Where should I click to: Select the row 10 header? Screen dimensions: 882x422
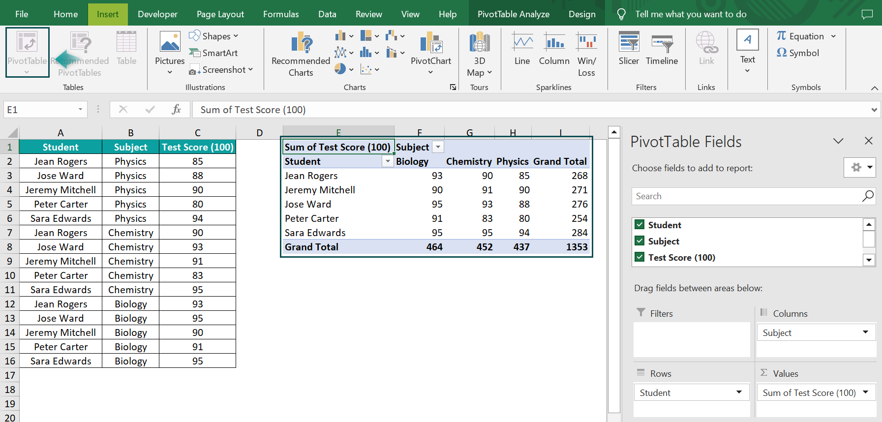coord(10,275)
